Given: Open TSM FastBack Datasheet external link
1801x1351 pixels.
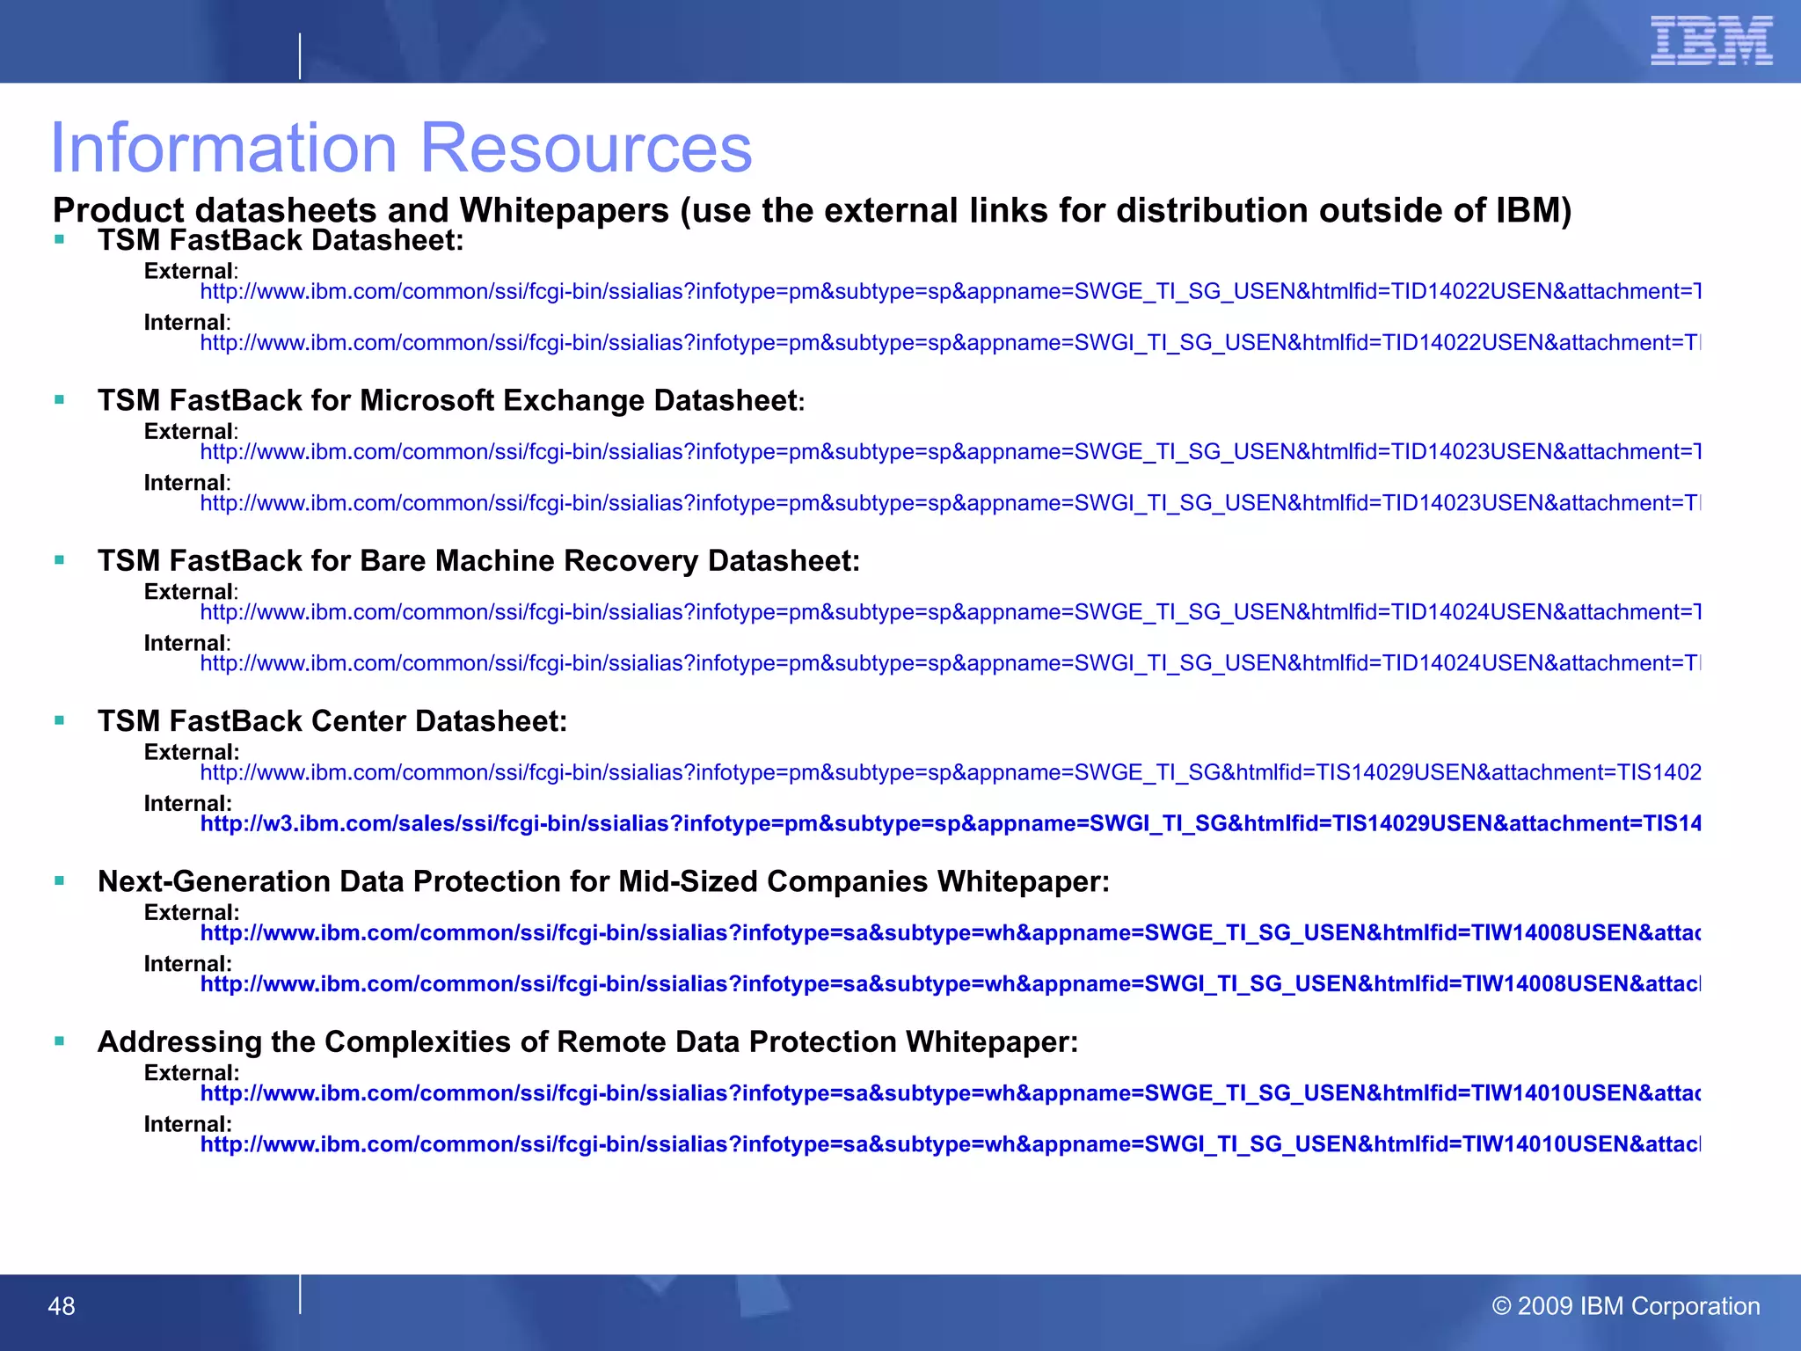Looking at the screenshot, I should [951, 292].
